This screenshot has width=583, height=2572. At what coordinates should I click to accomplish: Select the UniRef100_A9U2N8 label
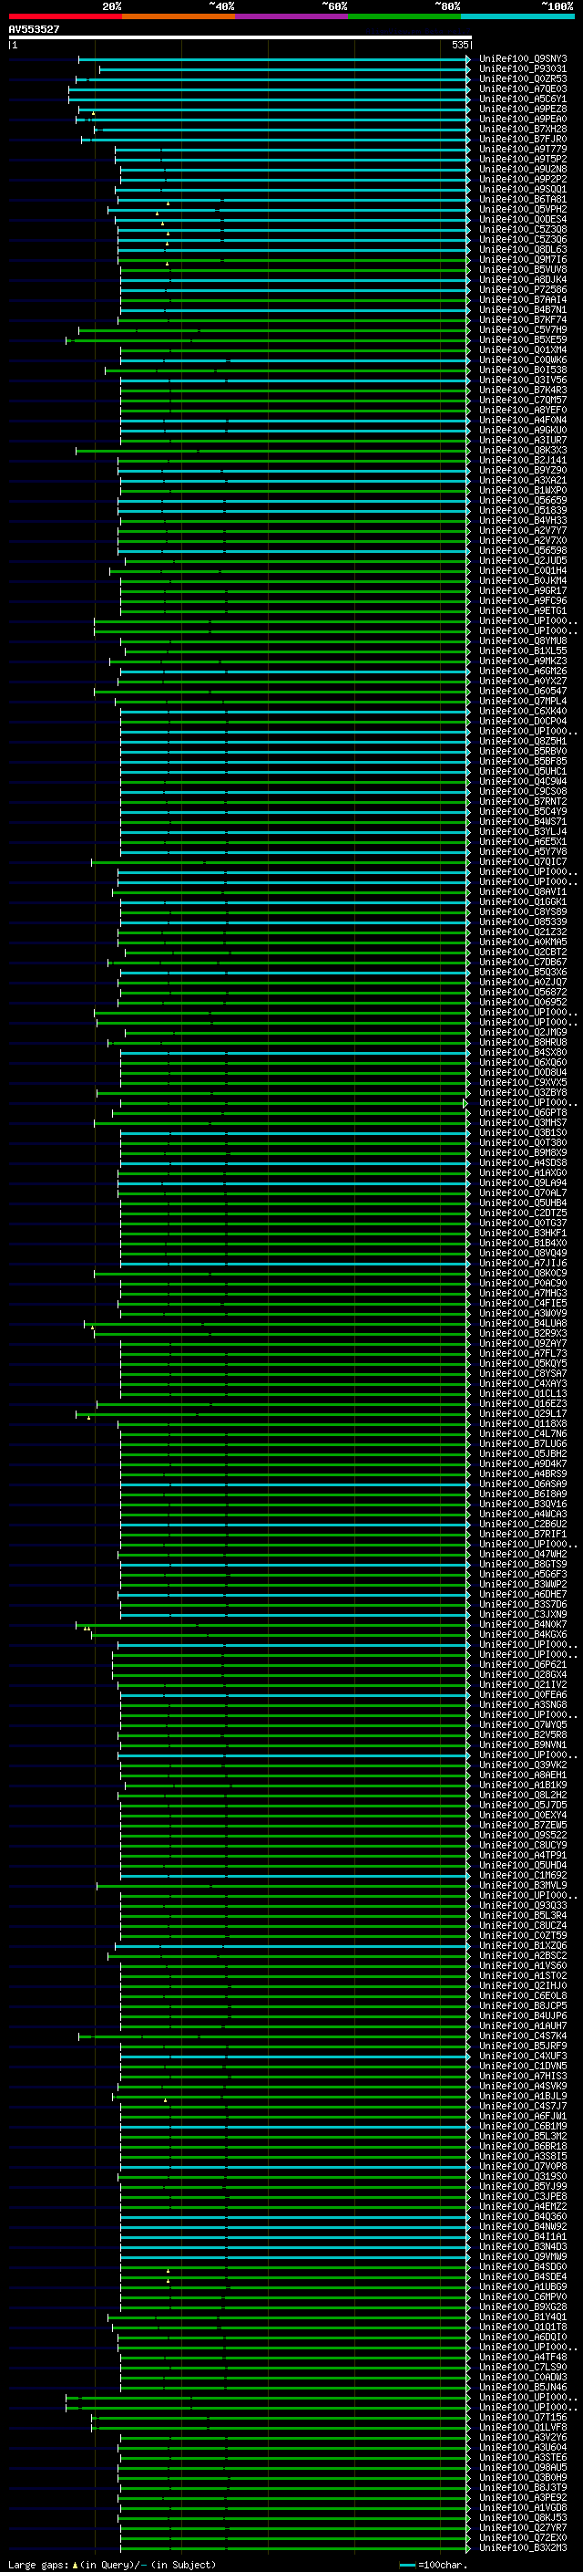pos(523,170)
